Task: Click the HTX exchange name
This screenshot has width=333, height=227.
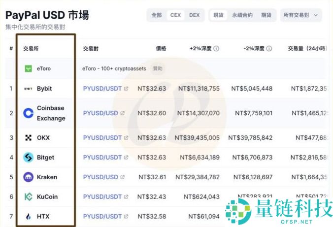Action: 43,216
